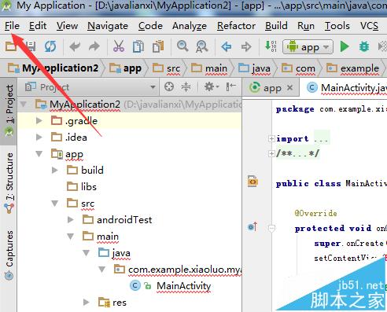Select the libs folder
This screenshot has height=312, width=387.
(x=82, y=187)
